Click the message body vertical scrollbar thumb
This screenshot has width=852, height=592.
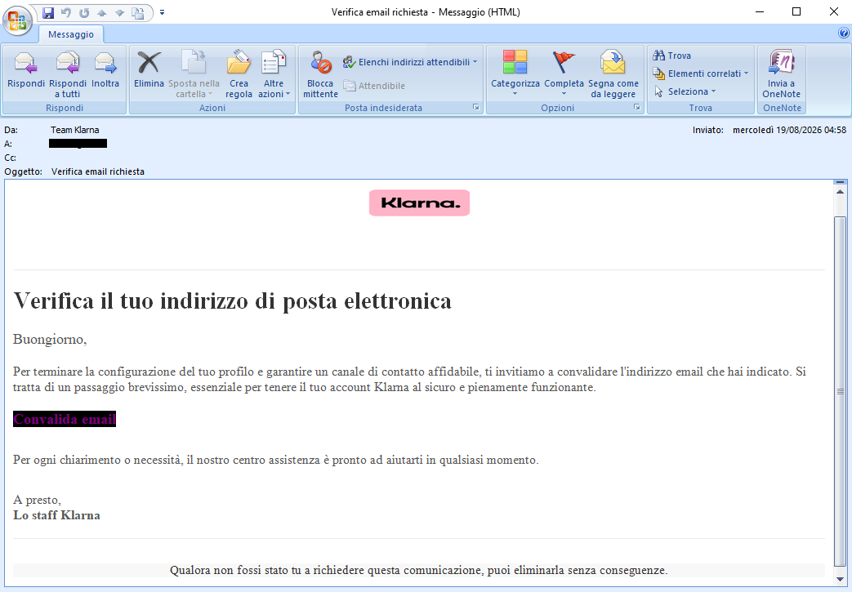tap(840, 391)
